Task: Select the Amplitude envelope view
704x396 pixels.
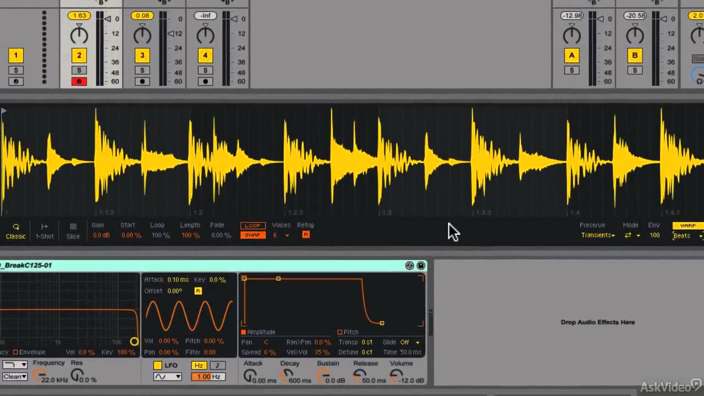Action: click(258, 332)
